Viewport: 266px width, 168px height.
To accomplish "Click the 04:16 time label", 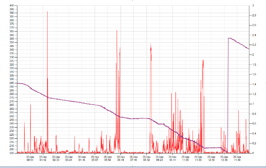I will (82, 160).
